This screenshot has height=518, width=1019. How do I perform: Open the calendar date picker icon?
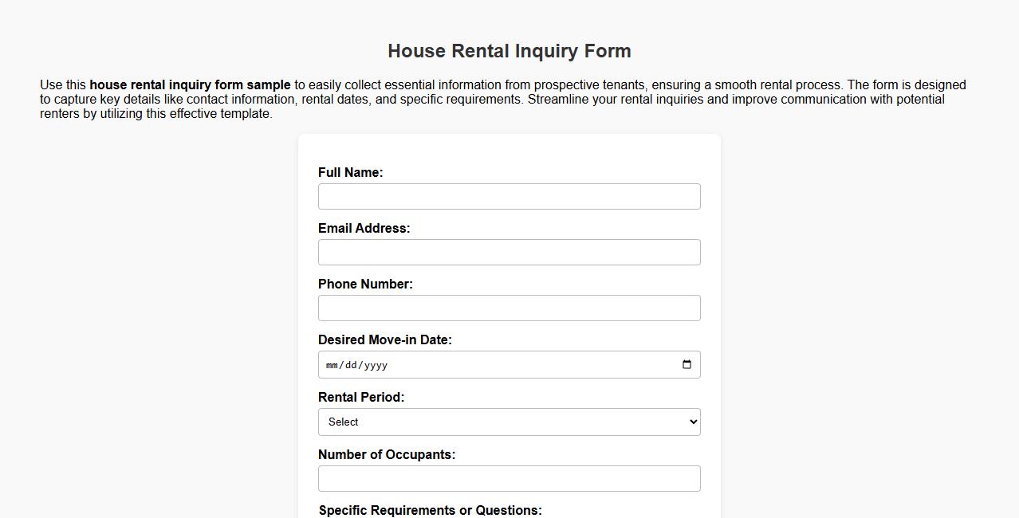pos(687,364)
